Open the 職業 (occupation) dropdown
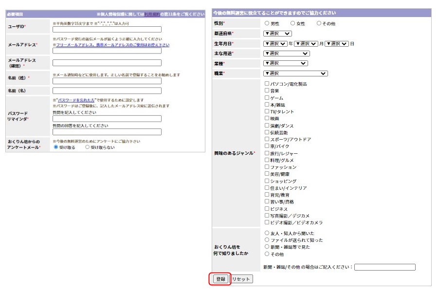The width and height of the screenshot is (438, 292). point(295,73)
